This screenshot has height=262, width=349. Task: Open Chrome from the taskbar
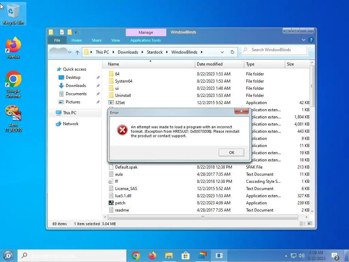(x=136, y=256)
